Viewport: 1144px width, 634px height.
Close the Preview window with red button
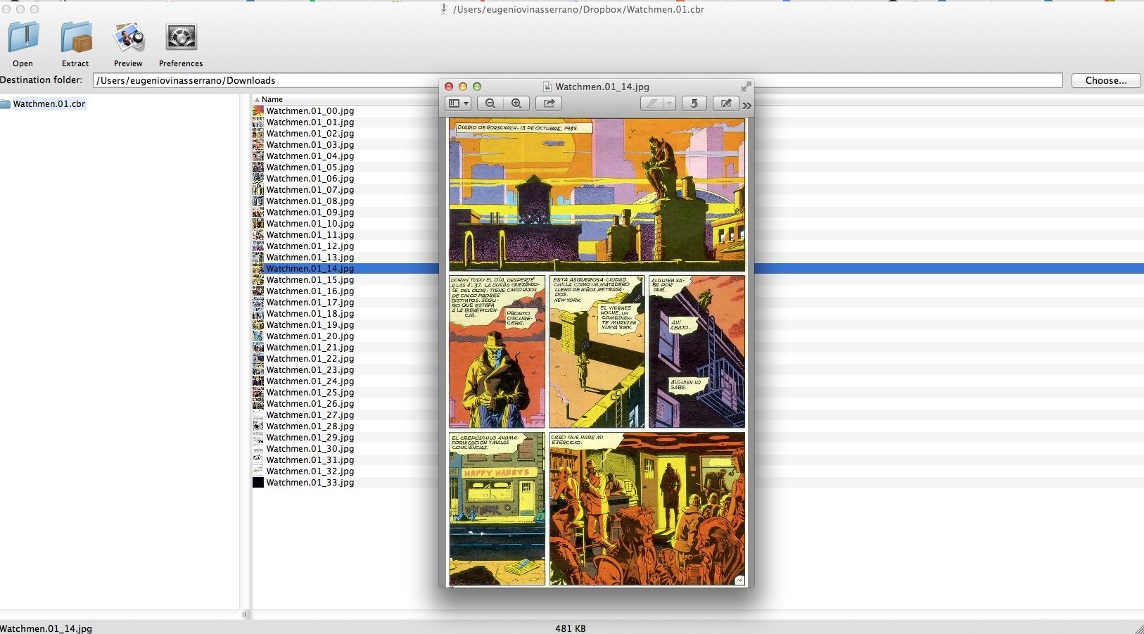click(449, 87)
